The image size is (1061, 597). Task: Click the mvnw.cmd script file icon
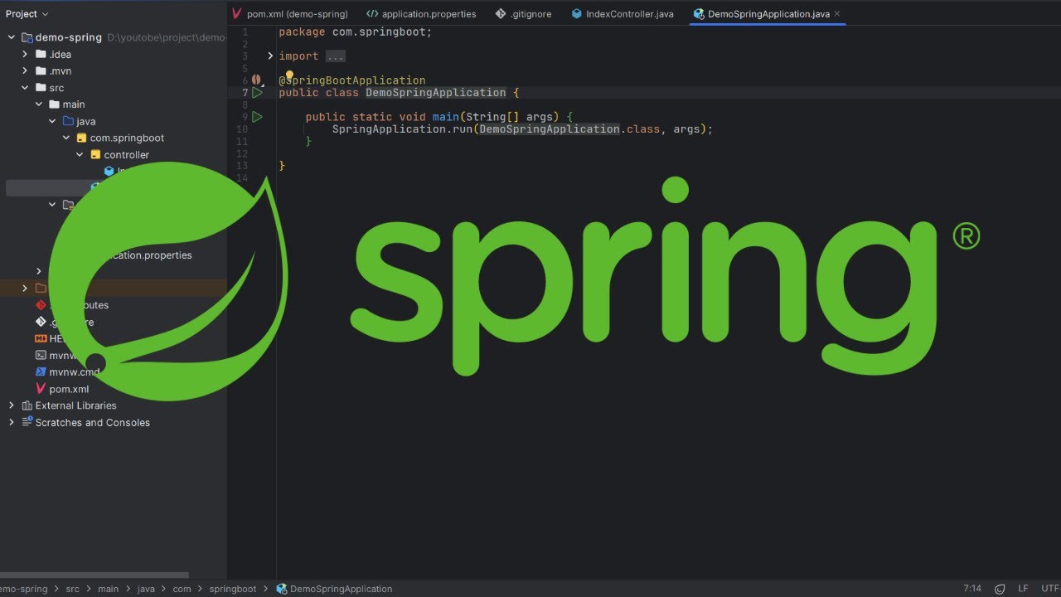click(41, 372)
